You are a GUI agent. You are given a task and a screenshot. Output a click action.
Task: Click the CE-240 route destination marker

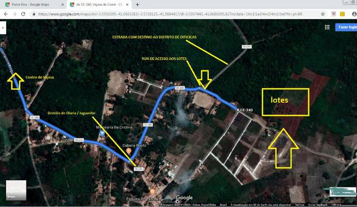238,110
